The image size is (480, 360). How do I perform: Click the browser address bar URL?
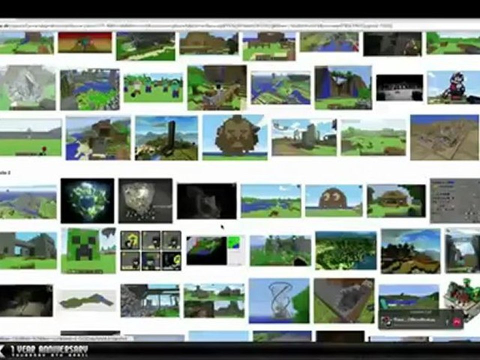[x=196, y=26]
